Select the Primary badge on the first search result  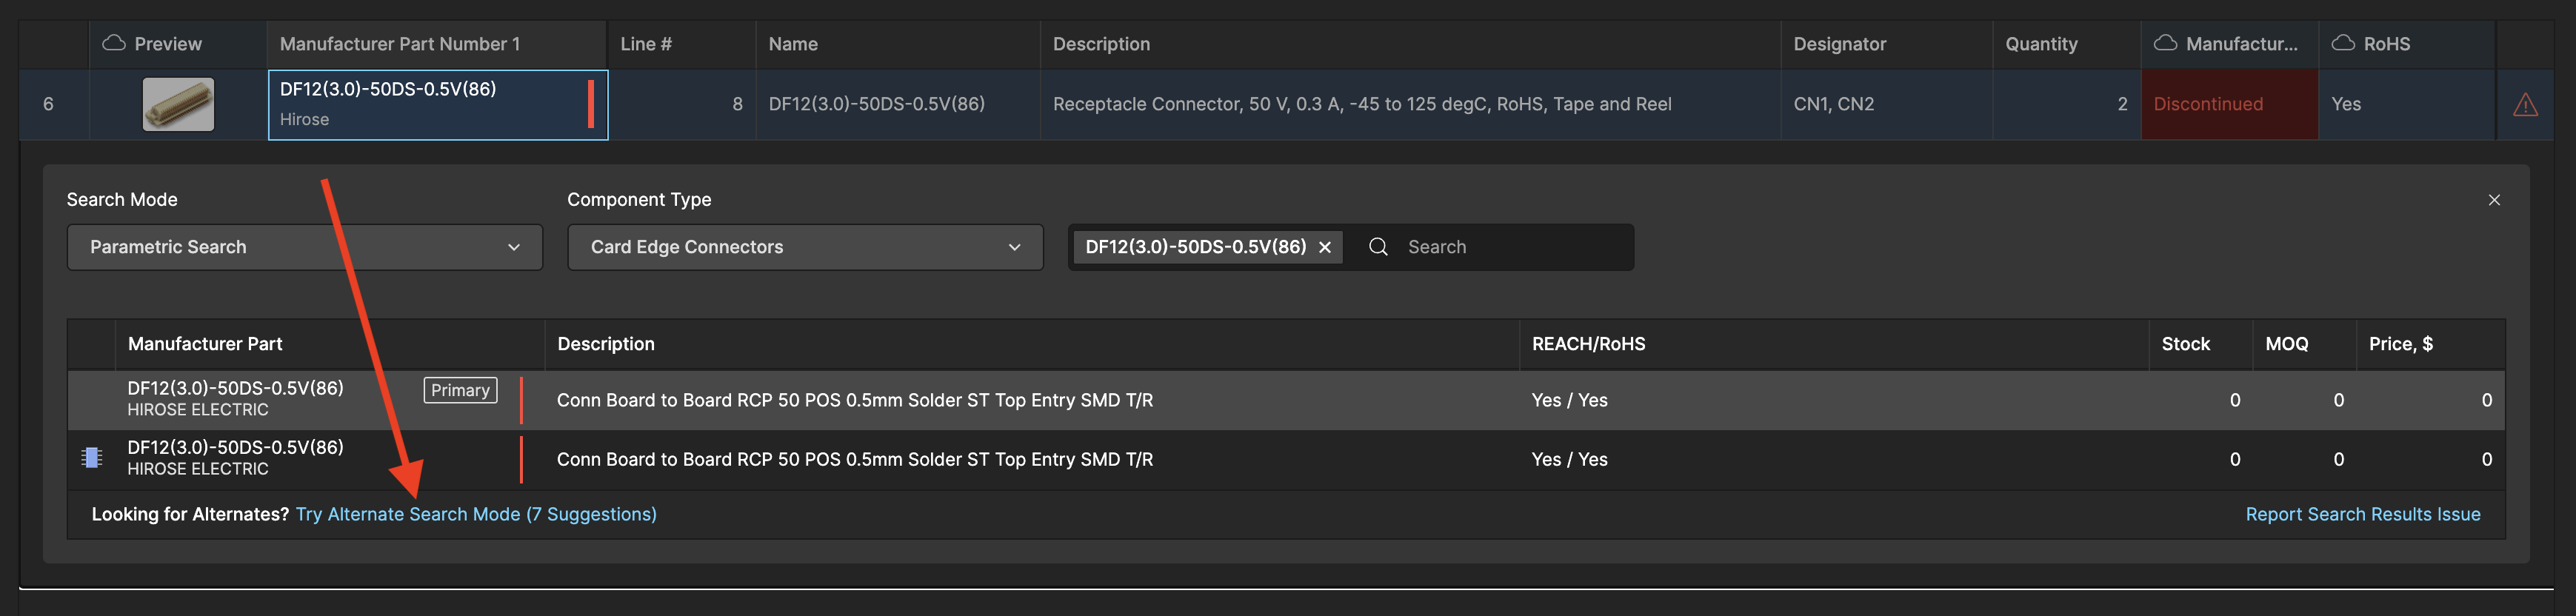point(460,390)
